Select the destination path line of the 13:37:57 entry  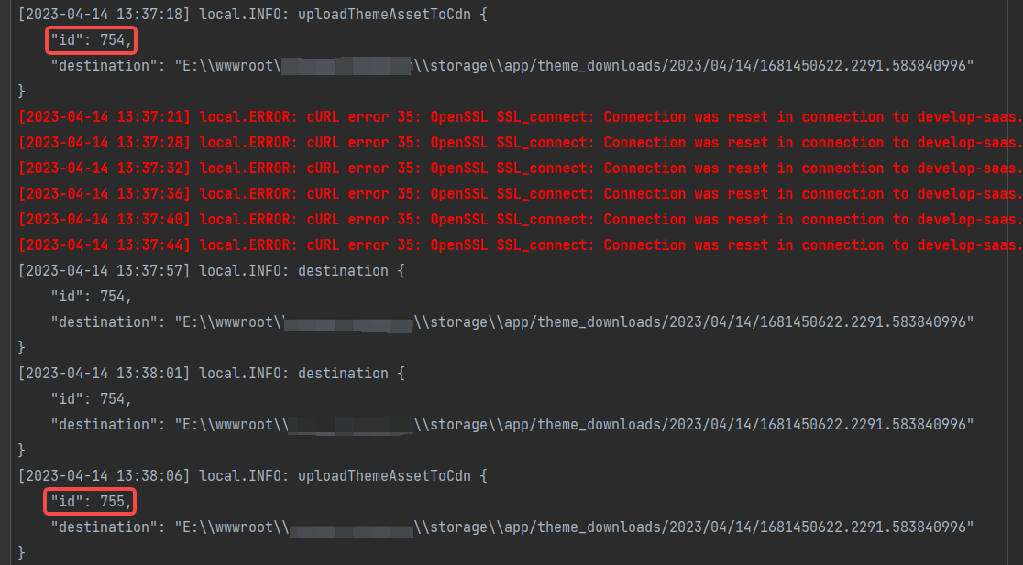[x=512, y=321]
